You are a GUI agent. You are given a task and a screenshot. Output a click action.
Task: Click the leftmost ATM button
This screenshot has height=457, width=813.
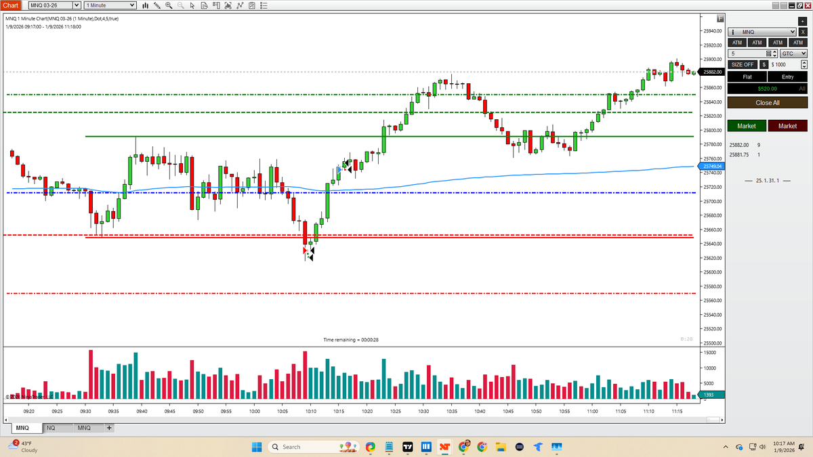pos(737,43)
